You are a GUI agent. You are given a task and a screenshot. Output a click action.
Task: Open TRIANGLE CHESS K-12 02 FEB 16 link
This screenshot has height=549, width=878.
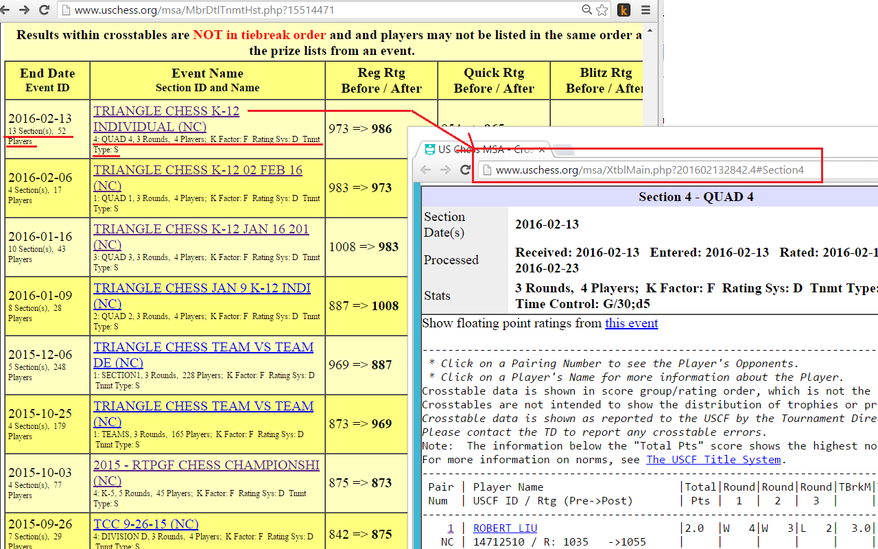198,178
